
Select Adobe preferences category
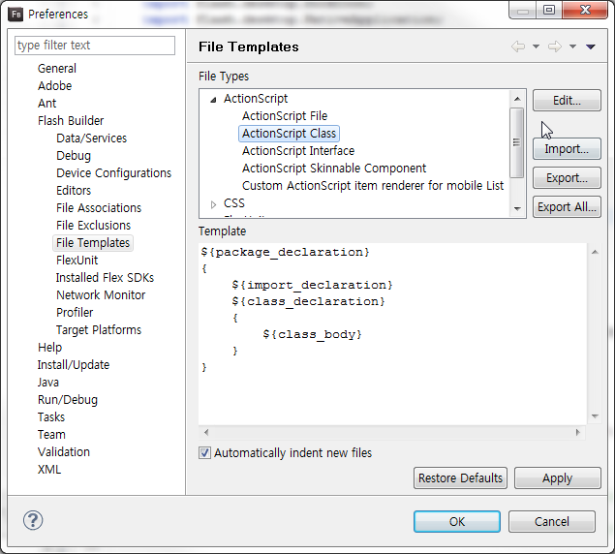[54, 85]
